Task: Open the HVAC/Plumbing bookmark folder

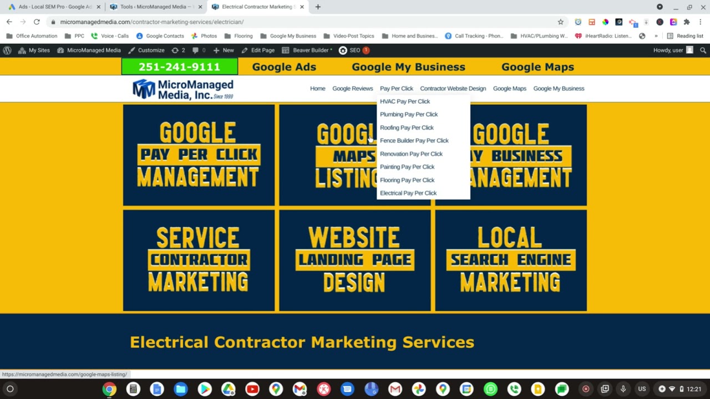Action: click(539, 36)
